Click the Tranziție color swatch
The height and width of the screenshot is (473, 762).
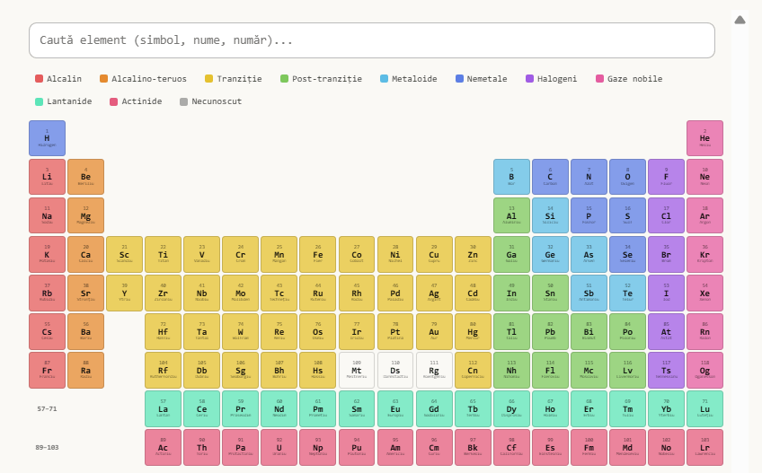tap(209, 79)
